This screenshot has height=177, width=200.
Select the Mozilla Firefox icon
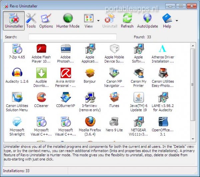click(x=90, y=122)
